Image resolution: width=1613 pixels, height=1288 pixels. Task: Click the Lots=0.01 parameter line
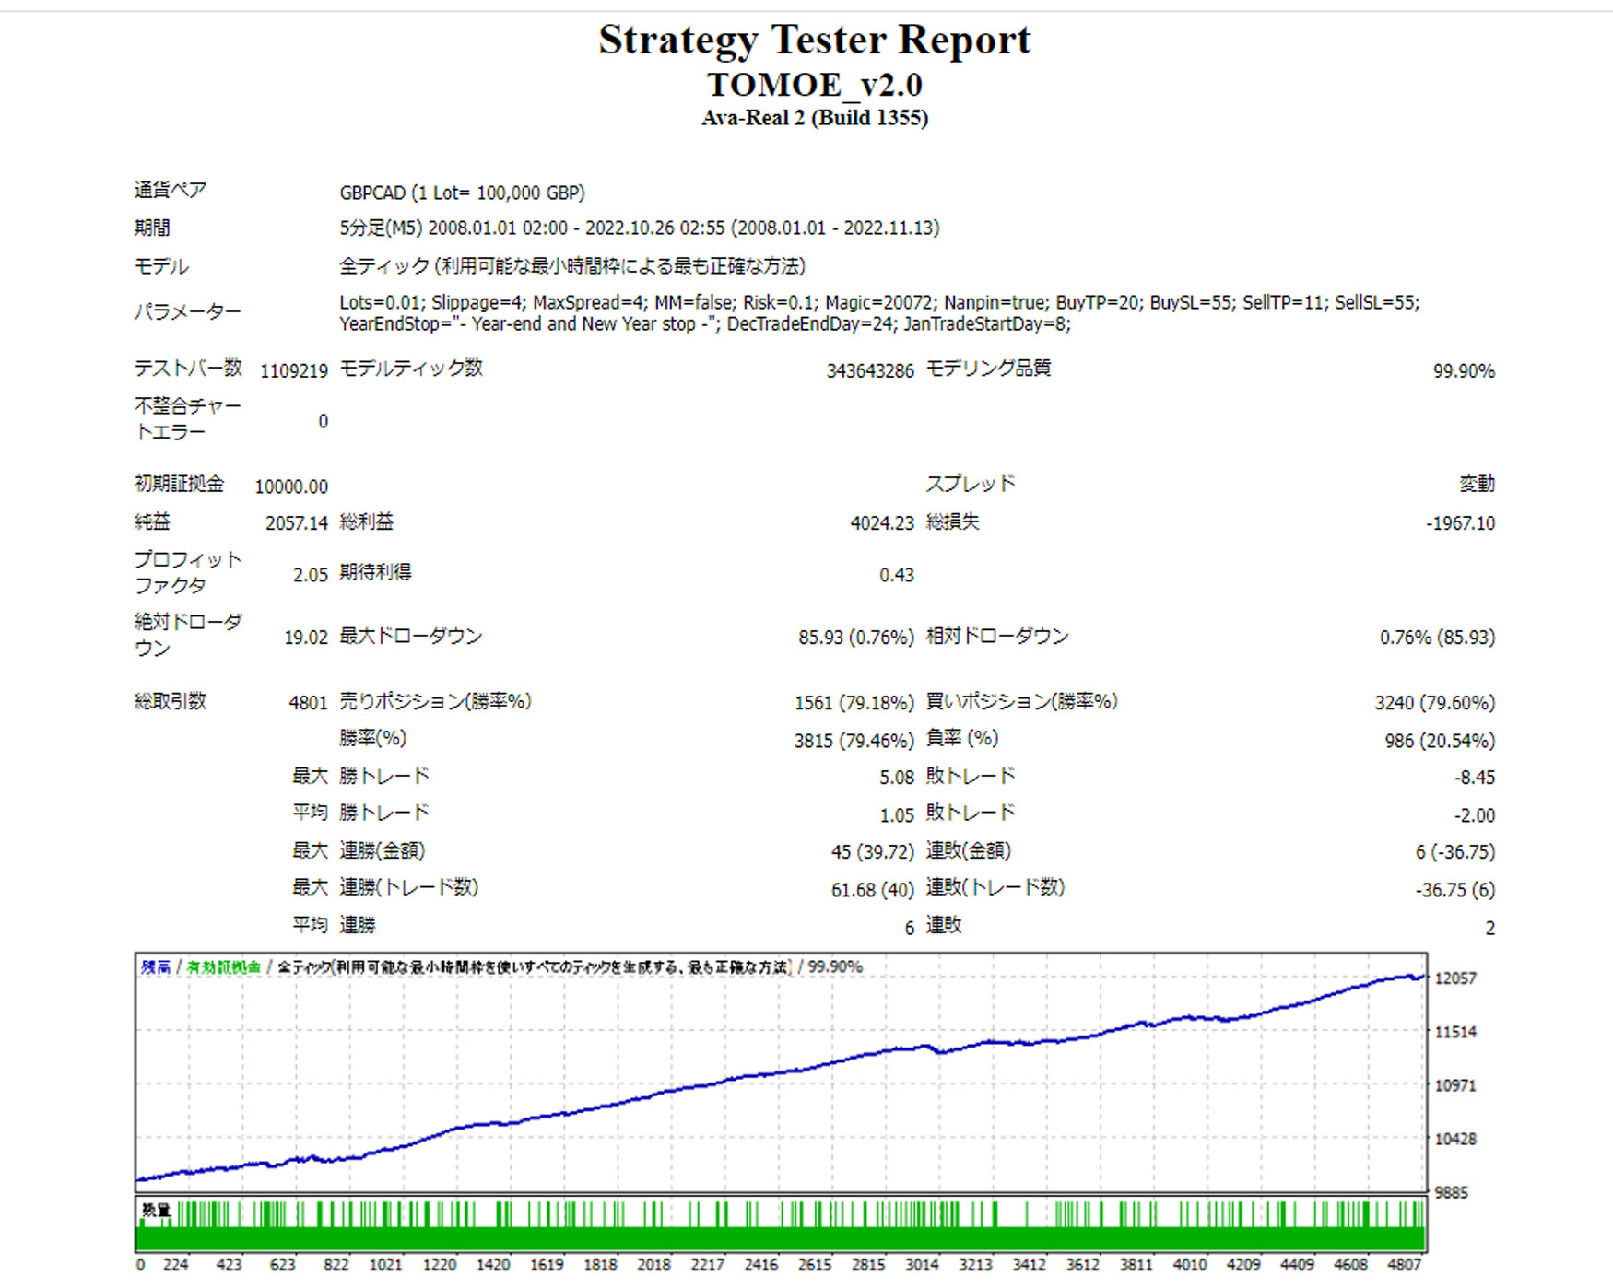coord(879,302)
